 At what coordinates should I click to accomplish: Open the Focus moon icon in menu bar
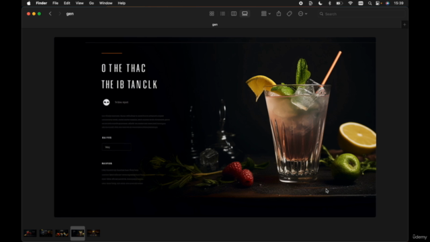point(320,3)
